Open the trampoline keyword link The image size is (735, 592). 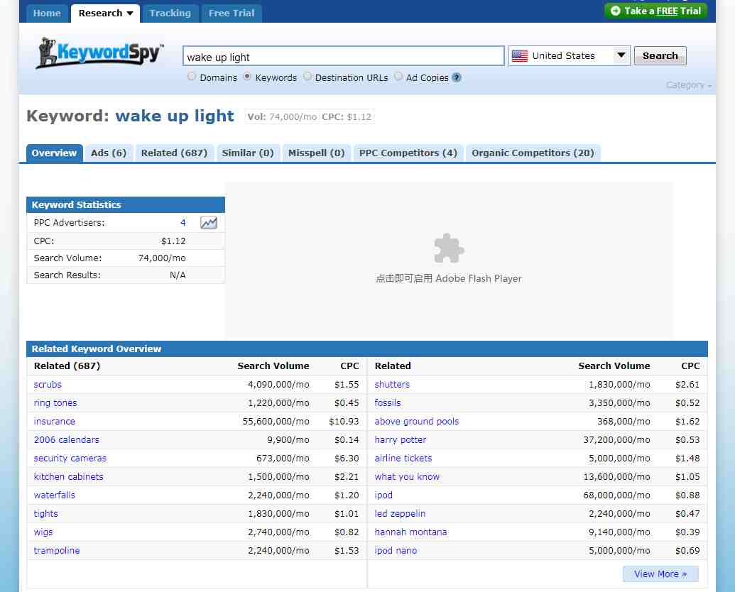coord(57,550)
